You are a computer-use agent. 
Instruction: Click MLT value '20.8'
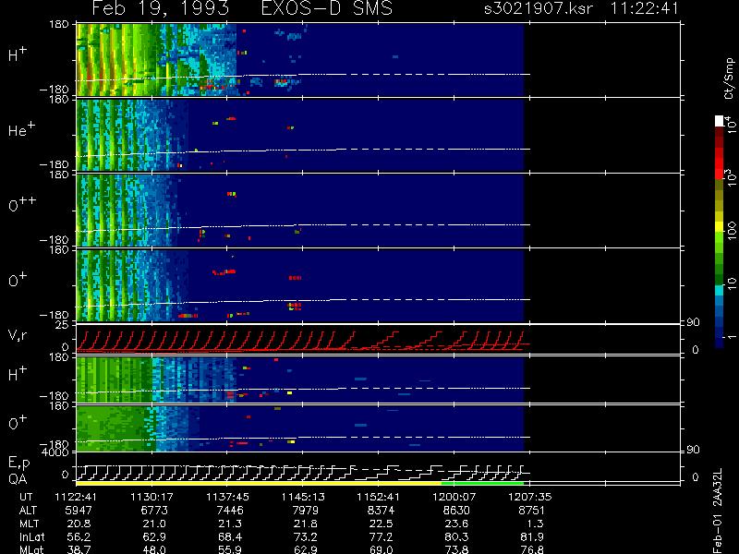pos(79,524)
